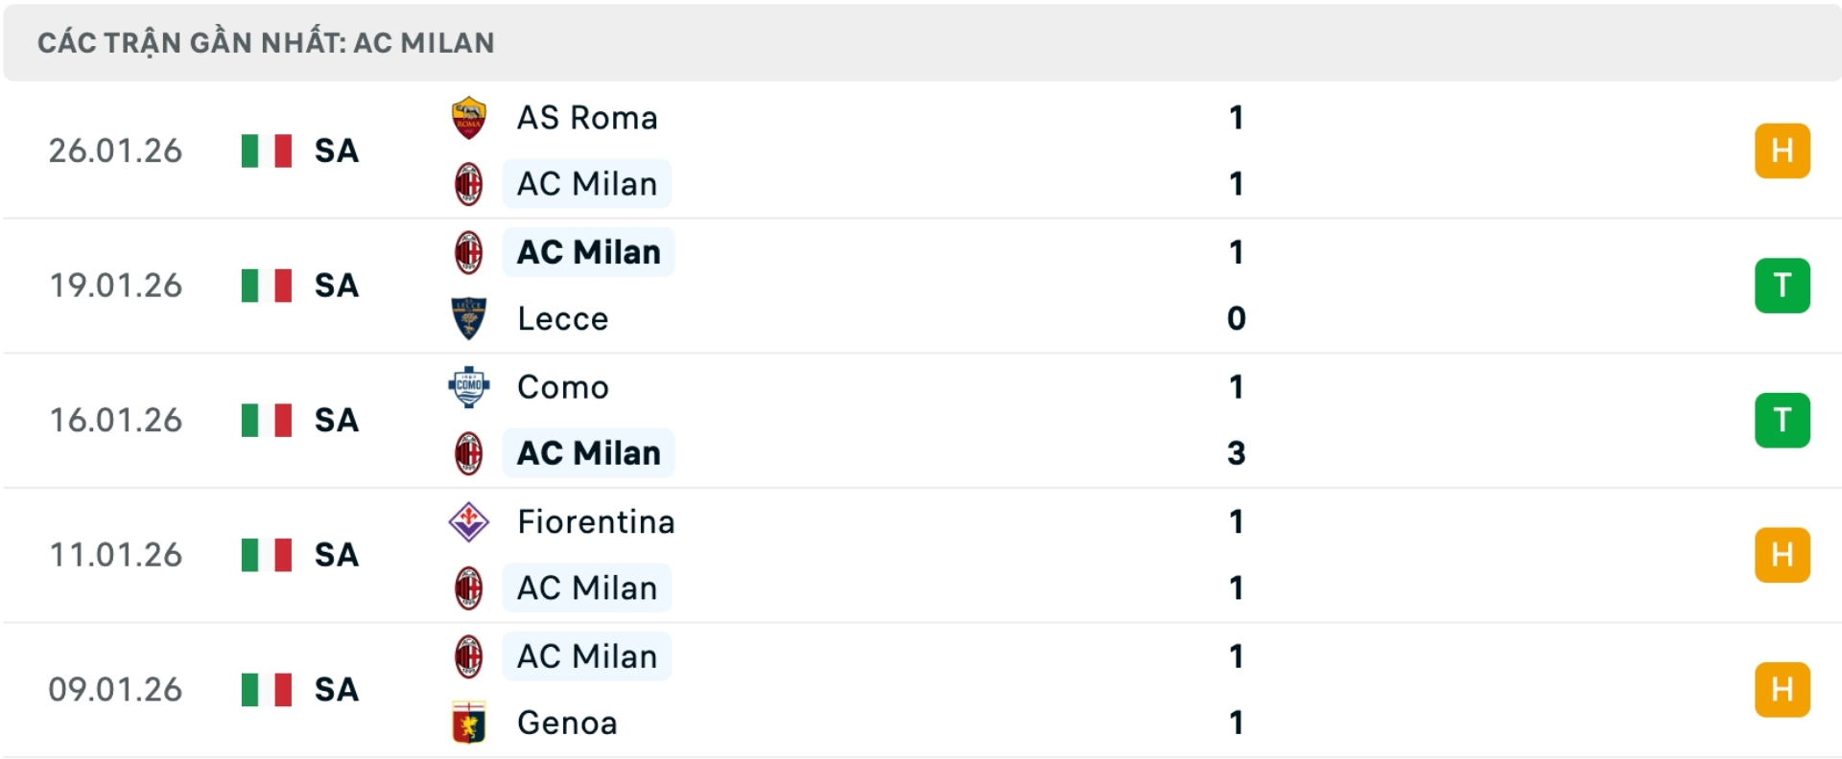Select the AC Milan logo in the Roma match
The height and width of the screenshot is (759, 1842).
(x=469, y=184)
